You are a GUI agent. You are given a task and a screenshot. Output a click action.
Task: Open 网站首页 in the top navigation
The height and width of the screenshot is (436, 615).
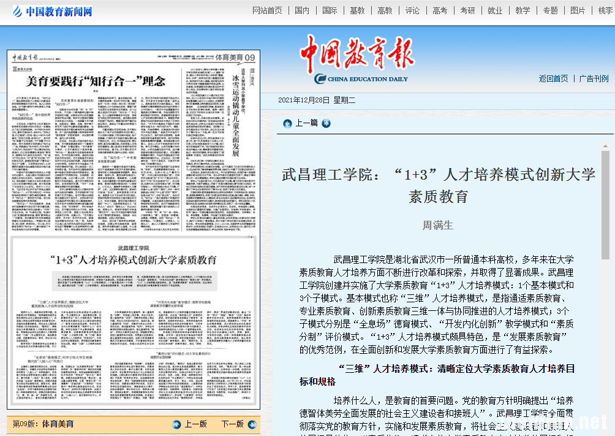coord(267,10)
